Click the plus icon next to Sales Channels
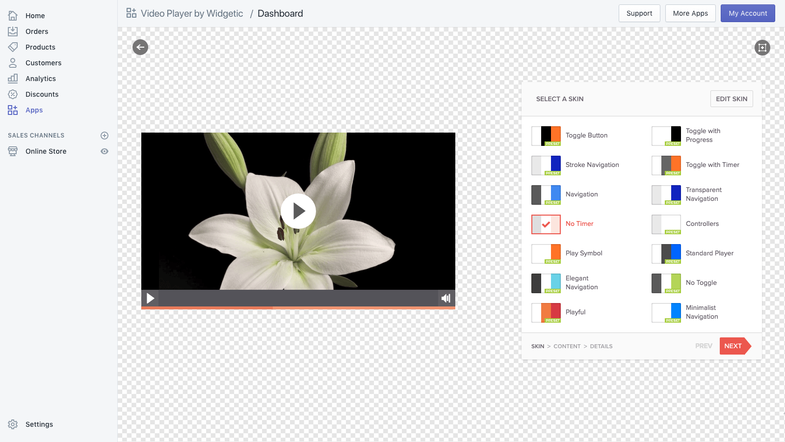The width and height of the screenshot is (785, 442). 105,135
